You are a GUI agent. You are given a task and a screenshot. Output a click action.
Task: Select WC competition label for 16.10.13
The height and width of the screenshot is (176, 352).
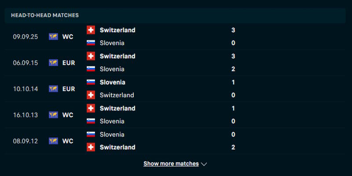pos(68,115)
